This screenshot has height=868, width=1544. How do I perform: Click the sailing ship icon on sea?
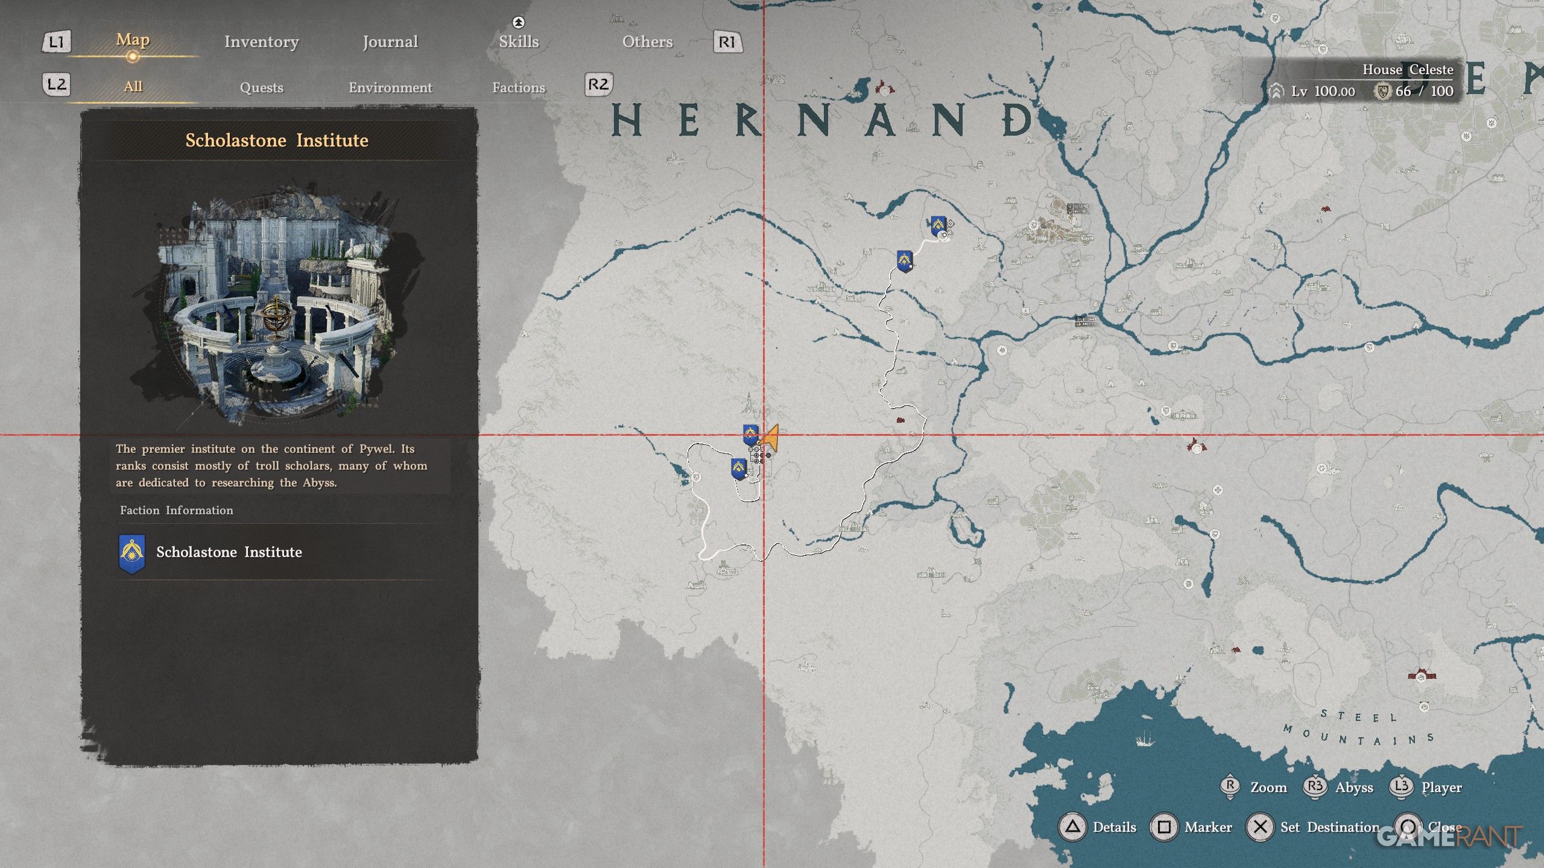tap(1144, 738)
